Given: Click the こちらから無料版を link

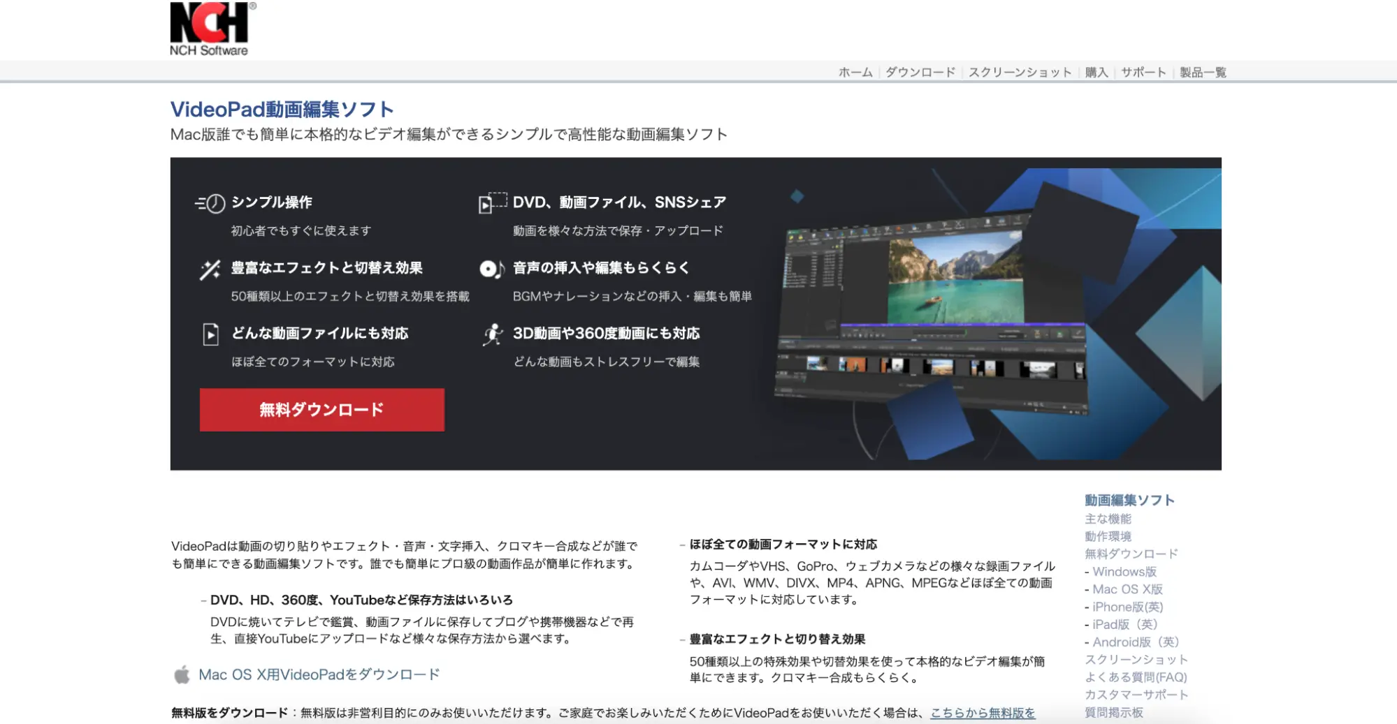Looking at the screenshot, I should click(983, 713).
